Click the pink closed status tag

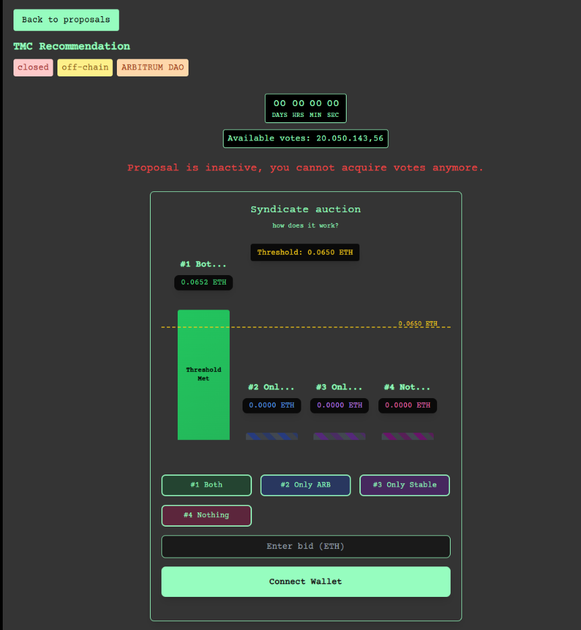pyautogui.click(x=33, y=68)
